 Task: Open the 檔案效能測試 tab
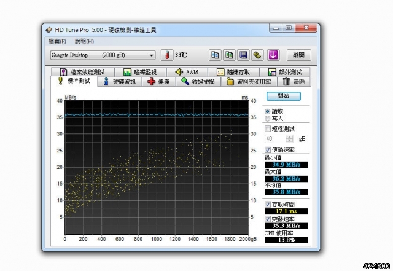click(x=83, y=72)
